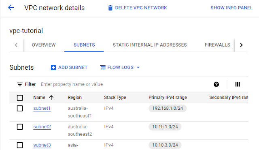Sort by the Name column arrow
259x150 pixels.
(51, 98)
